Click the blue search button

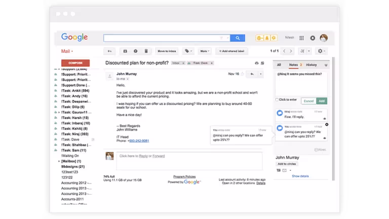[238, 38]
